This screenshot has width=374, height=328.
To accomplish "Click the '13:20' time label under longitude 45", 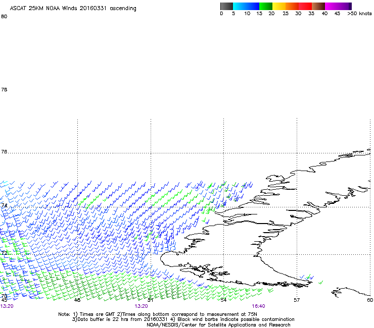I will pos(7,306).
